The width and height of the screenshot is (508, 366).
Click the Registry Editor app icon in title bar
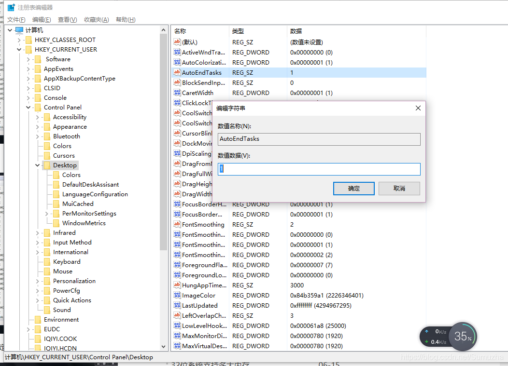coord(11,7)
